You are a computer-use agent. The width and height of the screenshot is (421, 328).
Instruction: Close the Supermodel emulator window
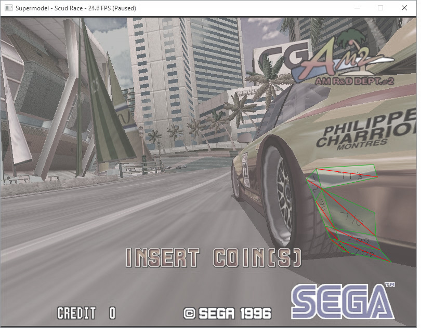(x=404, y=8)
